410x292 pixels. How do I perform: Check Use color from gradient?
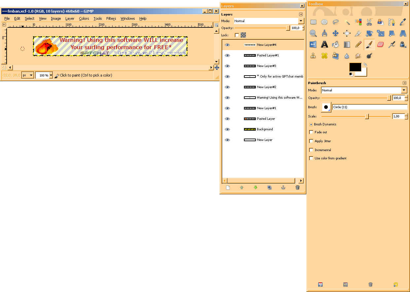point(311,158)
